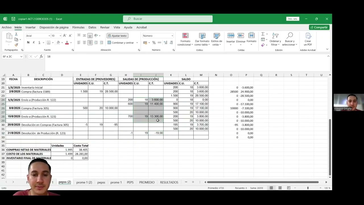
Task: Toggle right text alignment
Action: [90, 42]
